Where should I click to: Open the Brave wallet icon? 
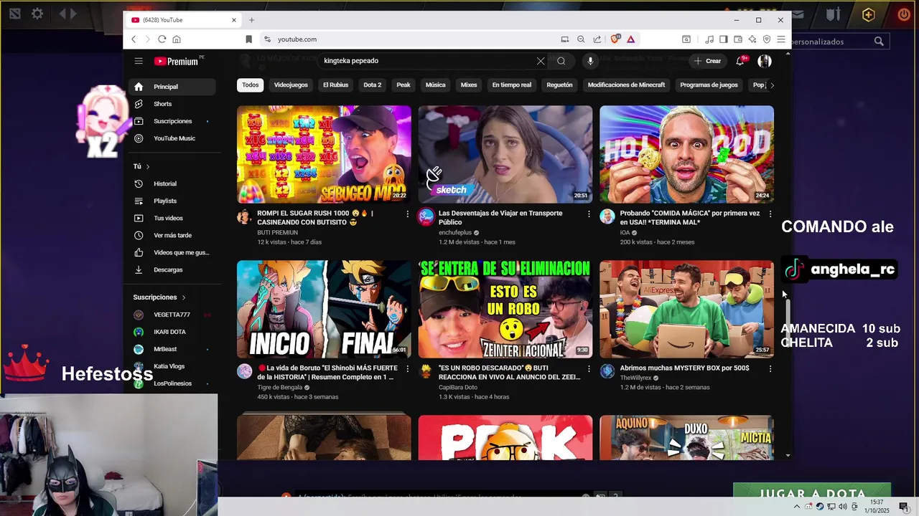click(738, 39)
